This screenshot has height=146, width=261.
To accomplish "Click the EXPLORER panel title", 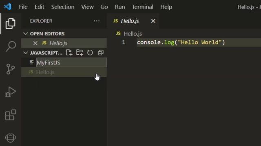I will click(x=41, y=21).
